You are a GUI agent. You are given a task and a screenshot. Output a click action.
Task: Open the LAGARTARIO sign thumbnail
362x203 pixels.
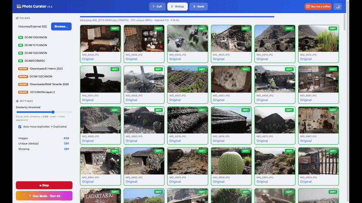(100, 196)
